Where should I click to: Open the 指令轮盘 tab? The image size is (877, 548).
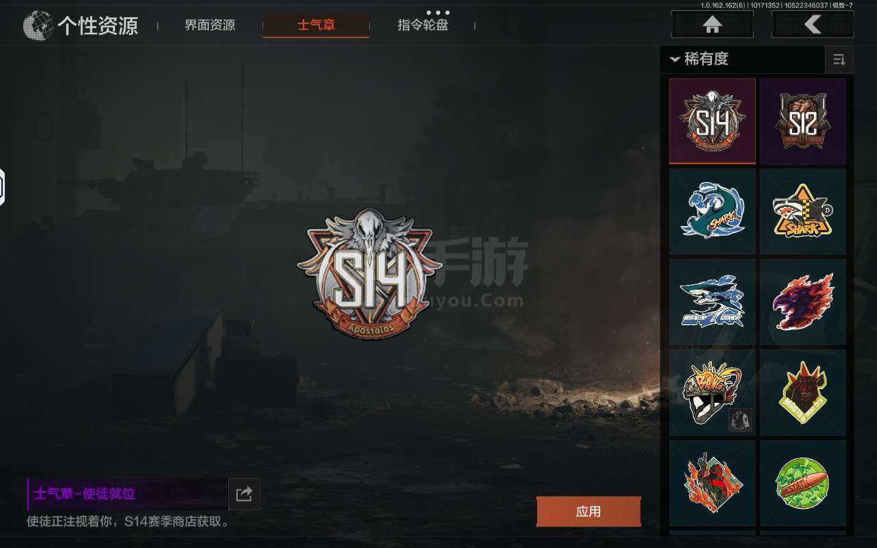423,25
